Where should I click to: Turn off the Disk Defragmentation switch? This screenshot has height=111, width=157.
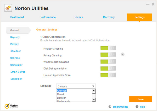108,68
